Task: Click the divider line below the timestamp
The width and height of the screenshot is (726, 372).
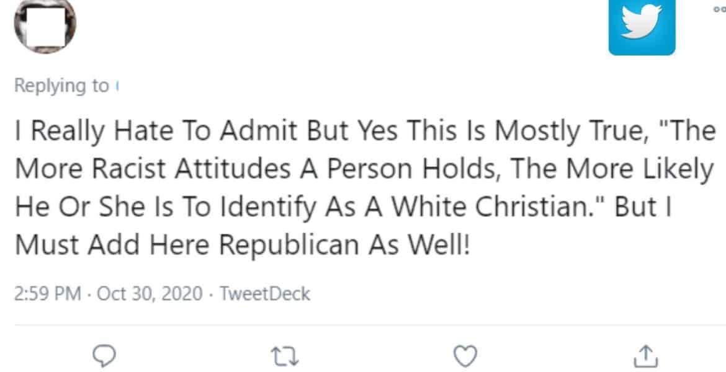Action: [x=363, y=324]
